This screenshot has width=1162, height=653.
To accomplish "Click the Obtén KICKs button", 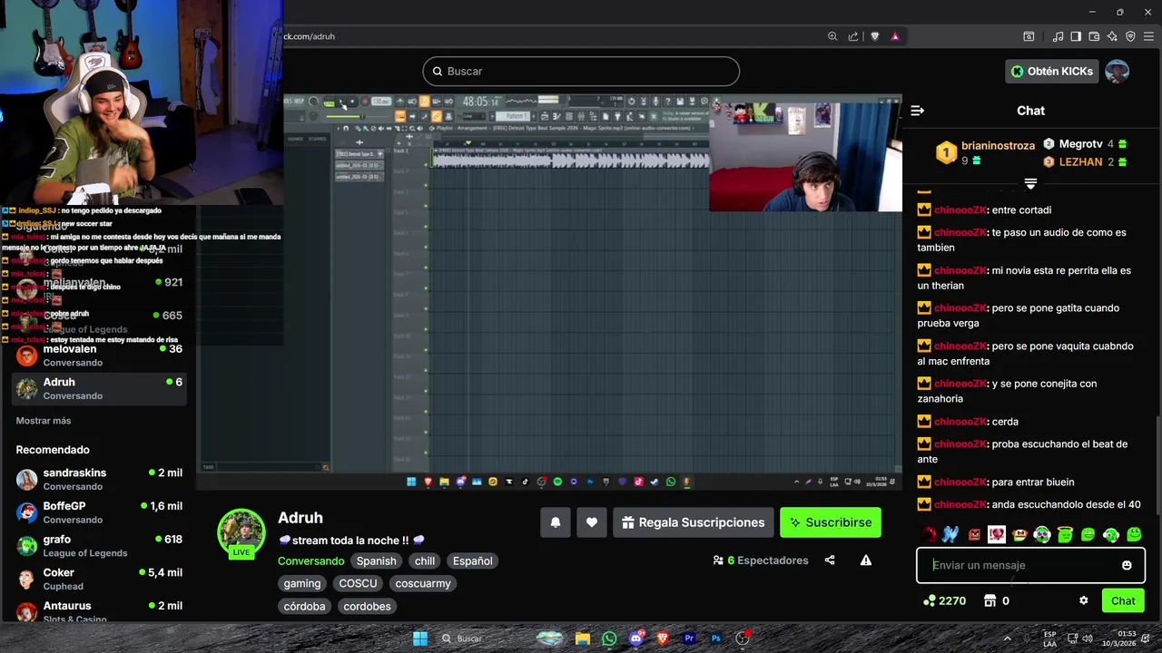I will [1052, 71].
